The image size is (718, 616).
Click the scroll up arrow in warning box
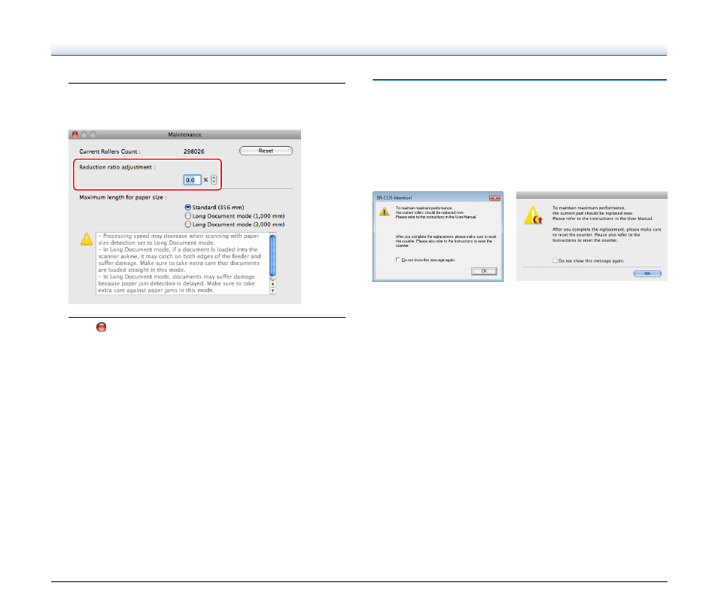pos(273,284)
